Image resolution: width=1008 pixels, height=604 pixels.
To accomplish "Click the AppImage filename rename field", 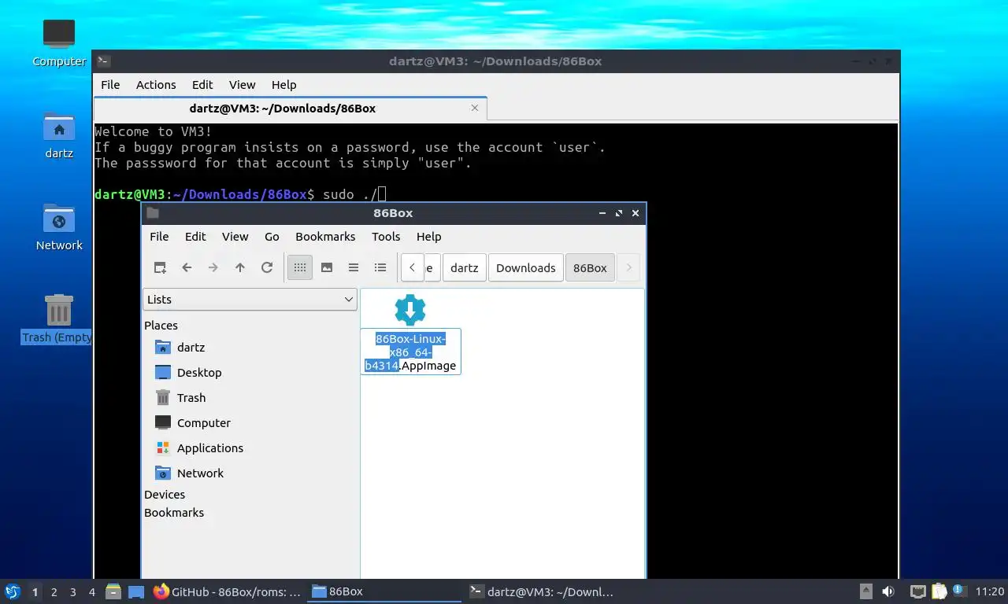I will 410,352.
